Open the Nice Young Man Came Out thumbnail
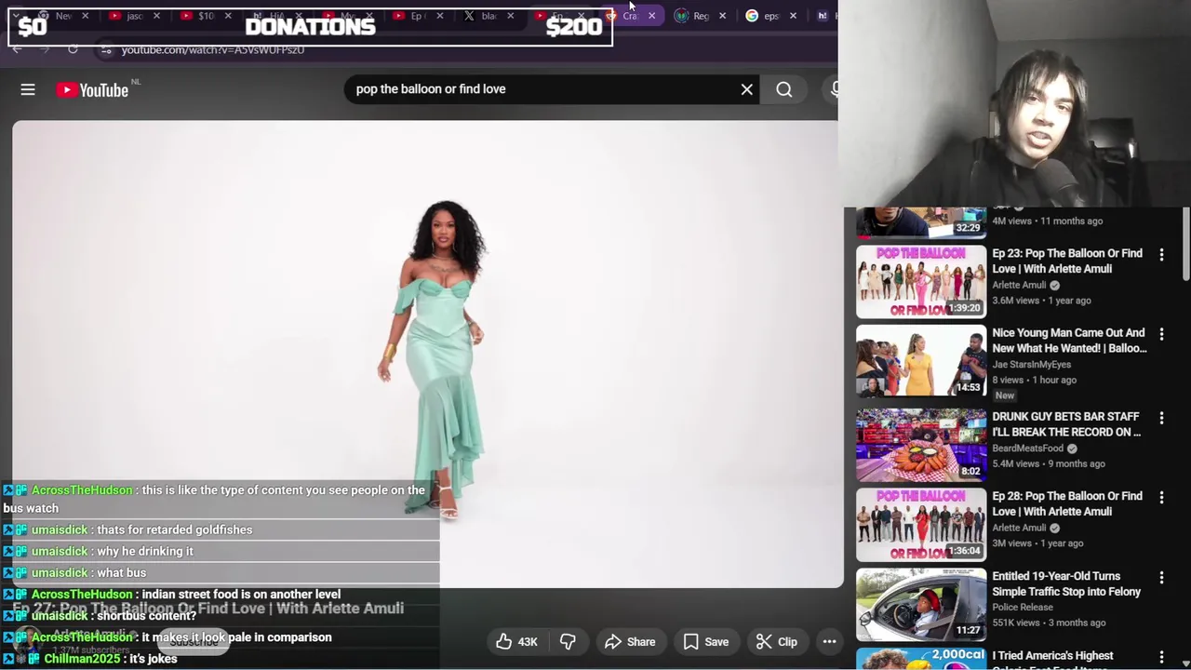The width and height of the screenshot is (1191, 670). click(x=921, y=361)
